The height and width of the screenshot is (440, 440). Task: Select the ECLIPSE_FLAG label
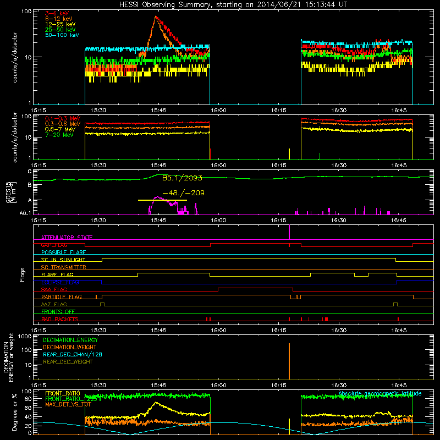pyautogui.click(x=60, y=282)
